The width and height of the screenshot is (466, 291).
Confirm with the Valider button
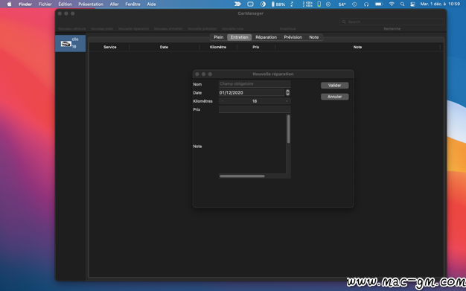pyautogui.click(x=335, y=86)
